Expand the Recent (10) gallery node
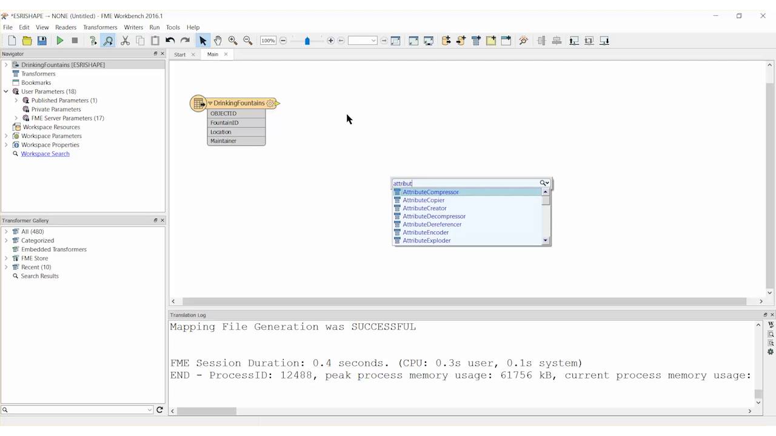The width and height of the screenshot is (776, 436). coord(6,267)
